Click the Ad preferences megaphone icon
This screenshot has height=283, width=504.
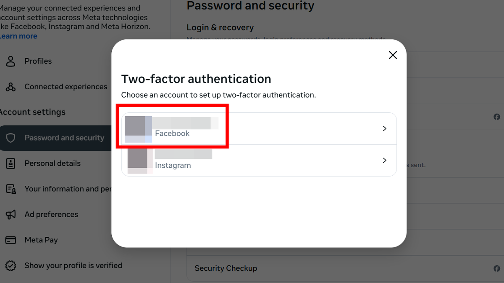[x=10, y=214]
